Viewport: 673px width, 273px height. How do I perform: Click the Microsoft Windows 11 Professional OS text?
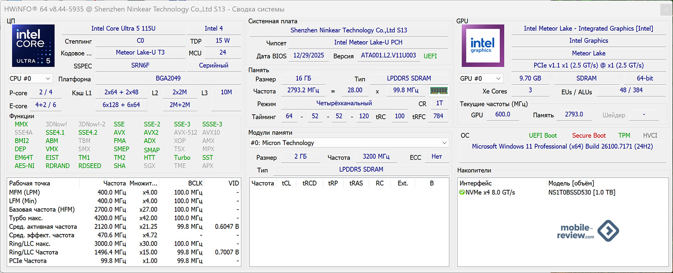click(x=562, y=147)
